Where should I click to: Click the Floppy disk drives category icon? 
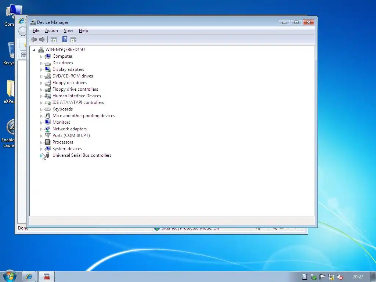[47, 83]
